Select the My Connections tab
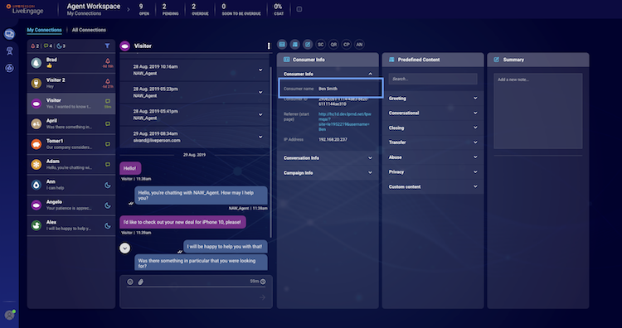 [44, 30]
